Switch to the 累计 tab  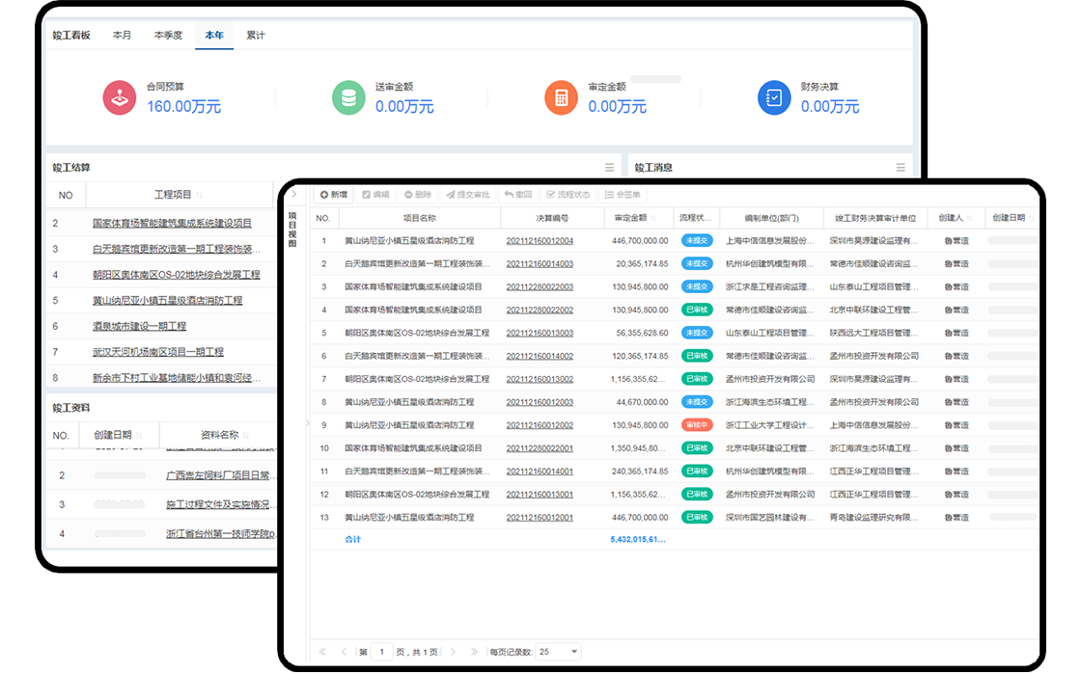tap(256, 36)
